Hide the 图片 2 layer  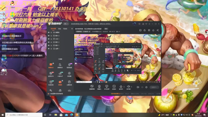(x=49, y=42)
